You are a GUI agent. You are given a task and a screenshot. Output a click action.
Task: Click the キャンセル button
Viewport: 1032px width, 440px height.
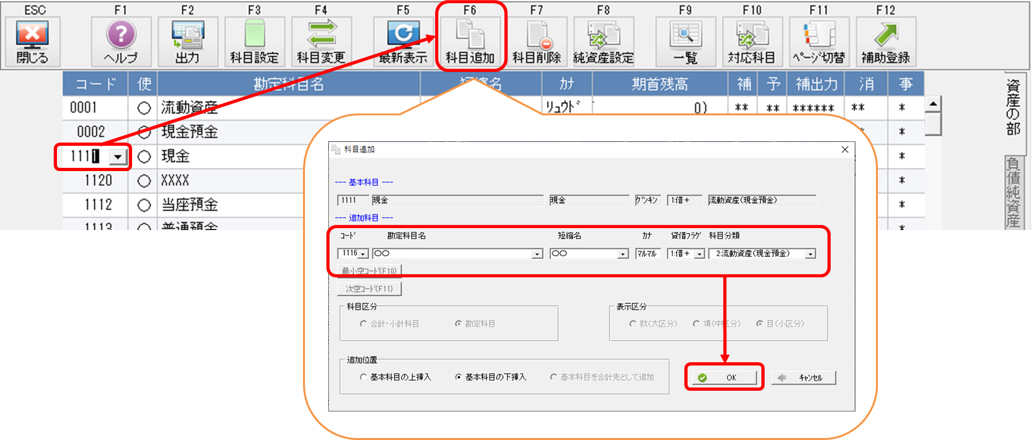point(803,378)
